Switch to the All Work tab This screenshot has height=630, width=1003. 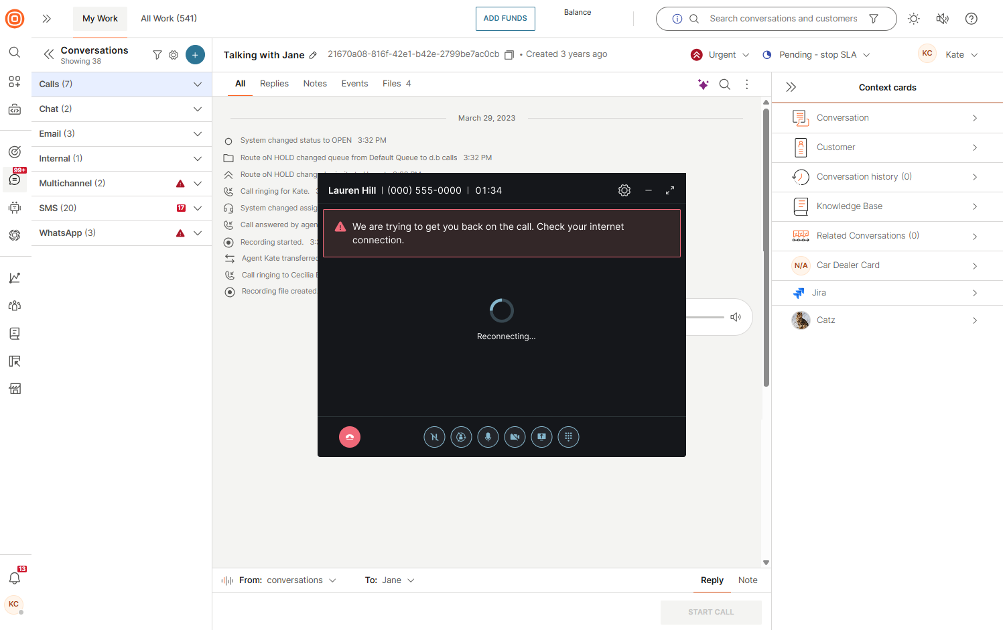(169, 19)
